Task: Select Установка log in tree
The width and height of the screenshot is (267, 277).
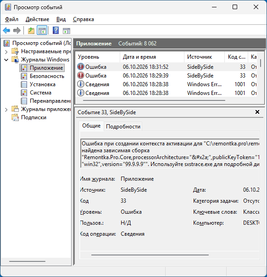Action: tap(43, 84)
